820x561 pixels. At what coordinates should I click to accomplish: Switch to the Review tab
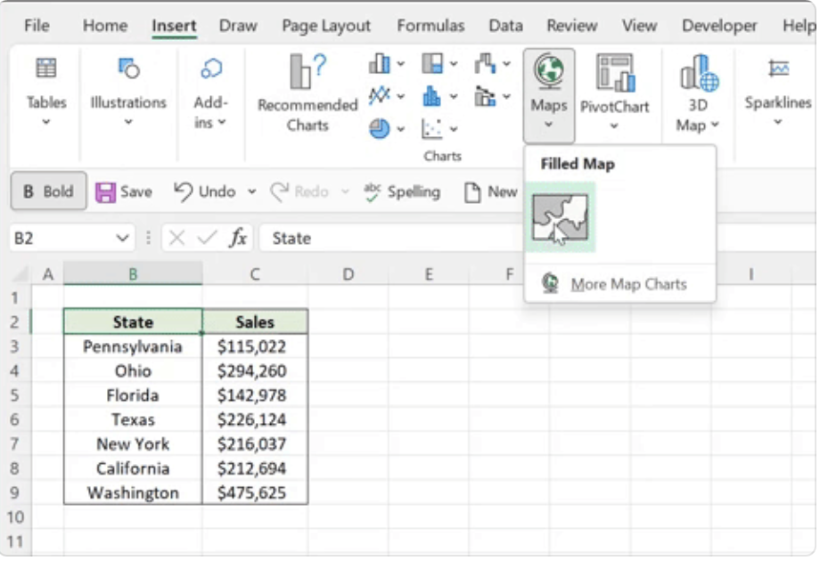[571, 25]
